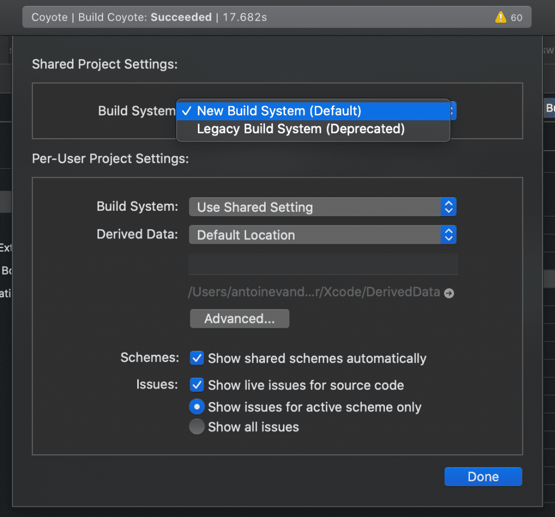Click the DerivedData path text

(314, 293)
